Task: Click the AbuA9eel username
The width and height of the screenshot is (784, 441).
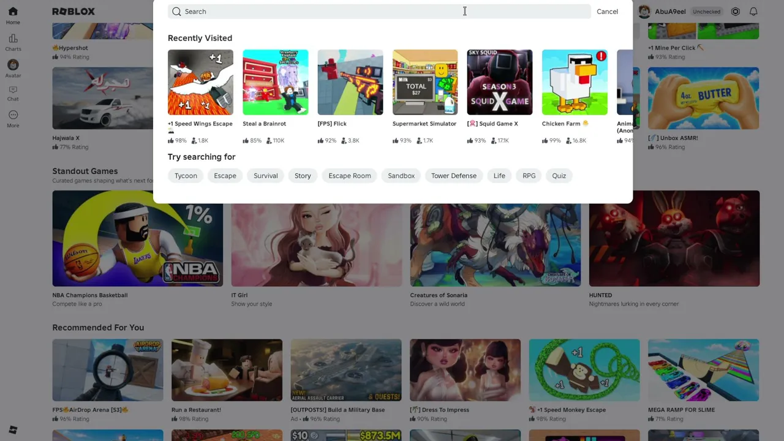Action: pos(670,12)
